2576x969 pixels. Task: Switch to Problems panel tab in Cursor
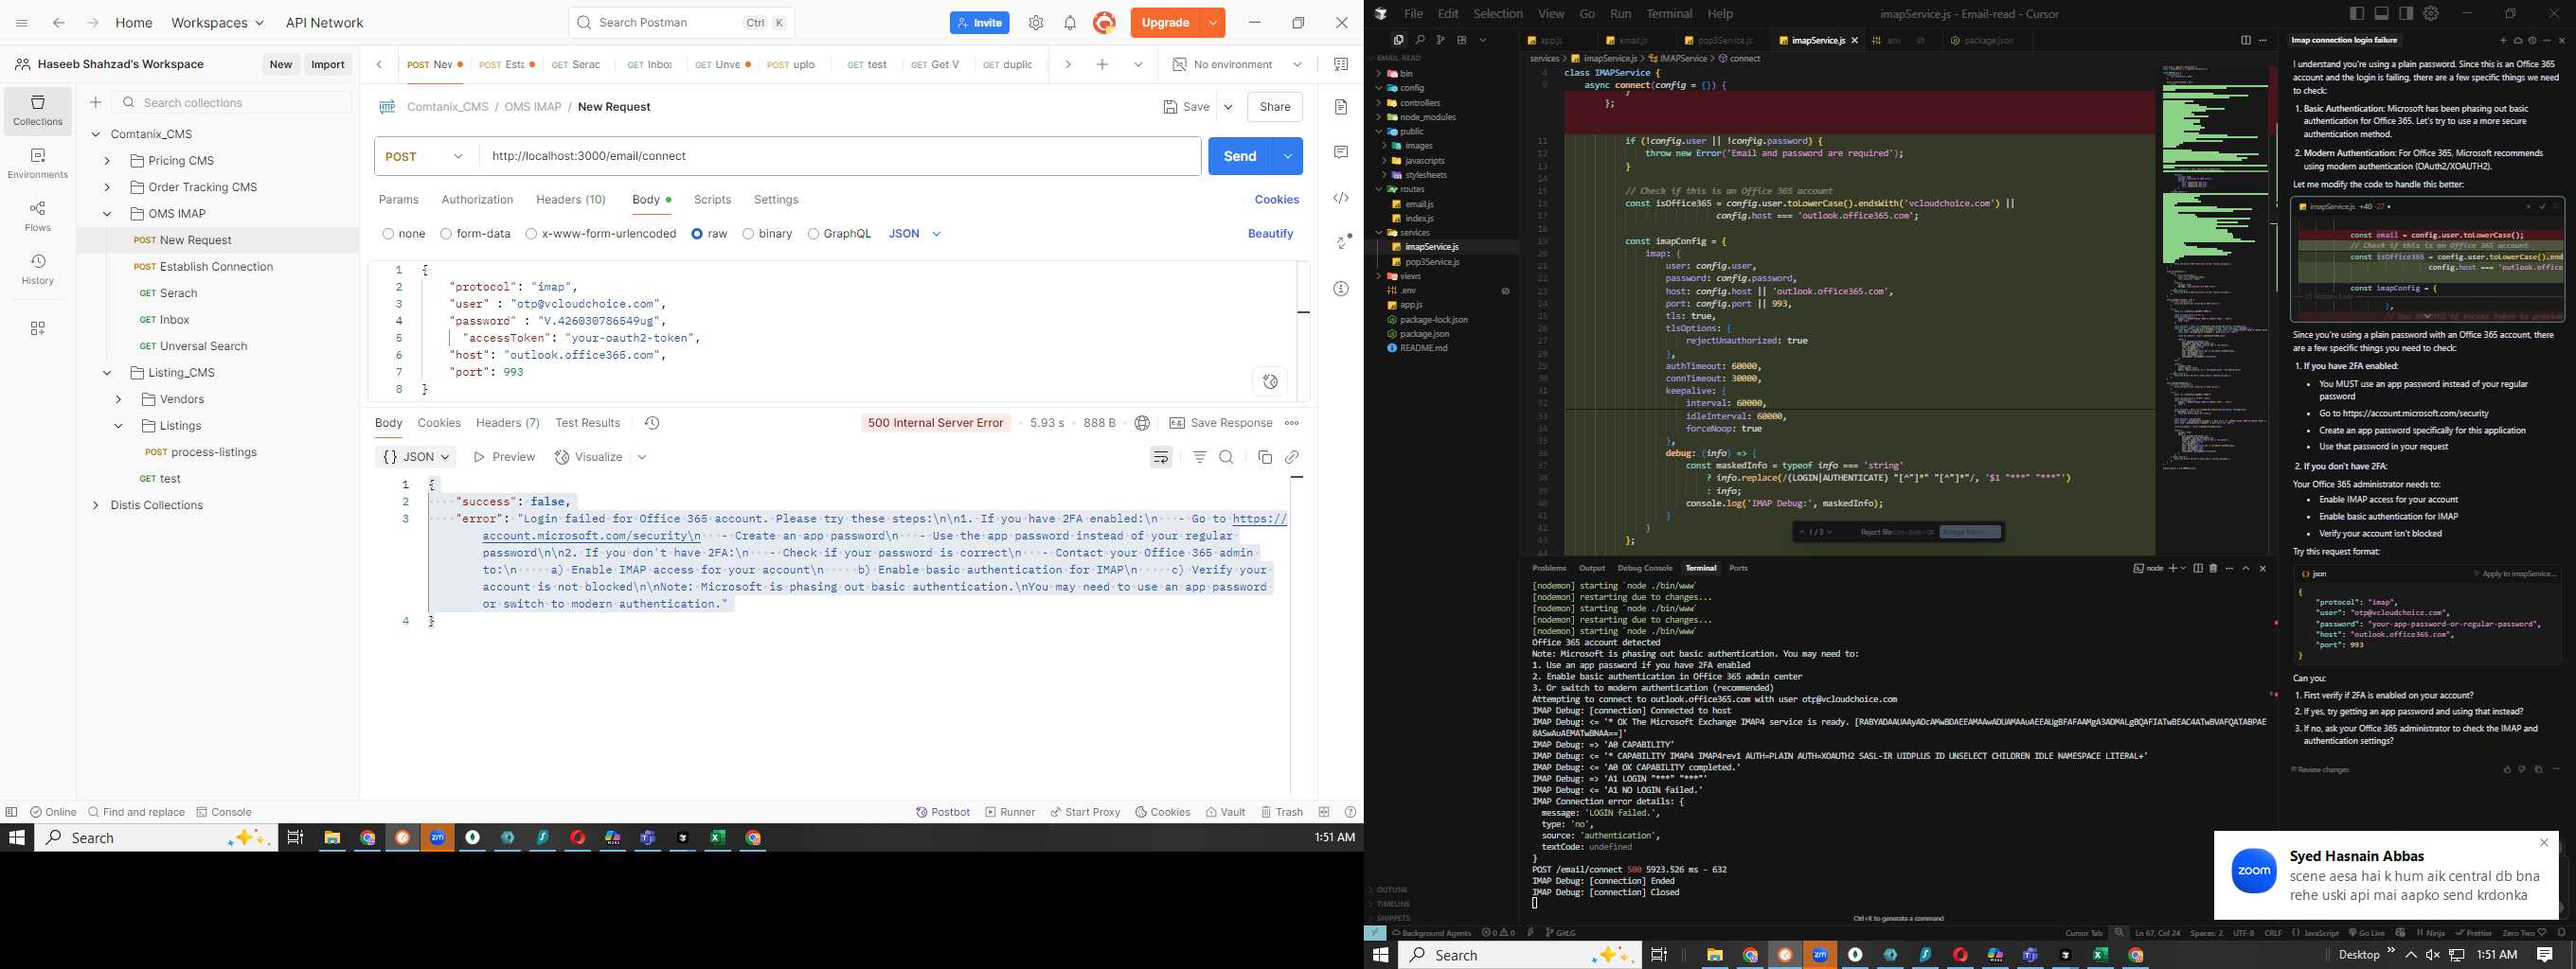click(1549, 569)
